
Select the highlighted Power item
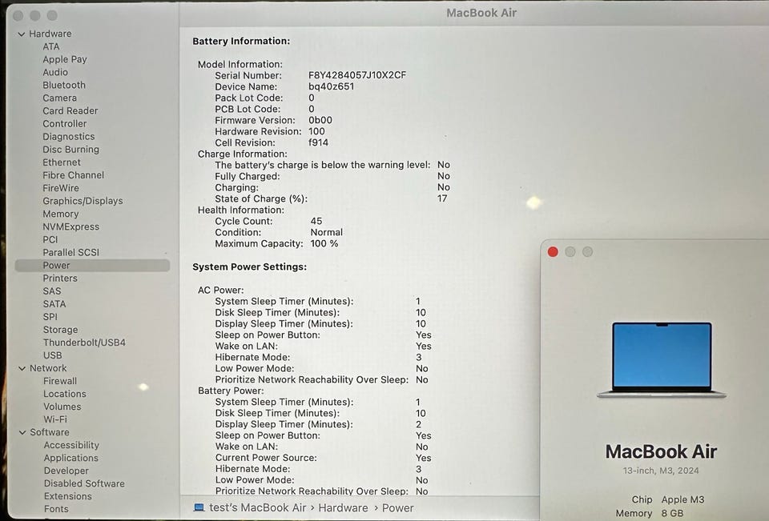tap(92, 265)
